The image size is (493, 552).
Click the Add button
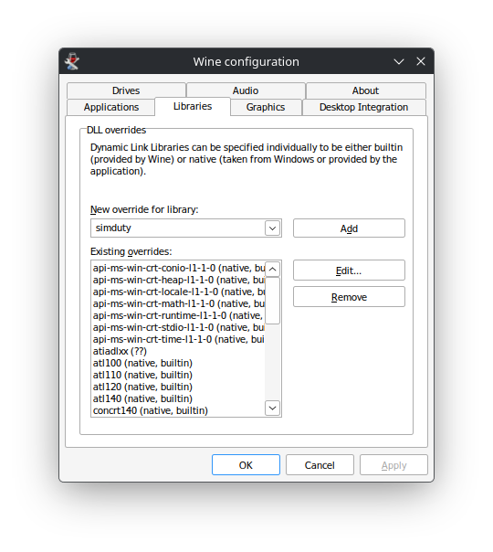pyautogui.click(x=349, y=228)
